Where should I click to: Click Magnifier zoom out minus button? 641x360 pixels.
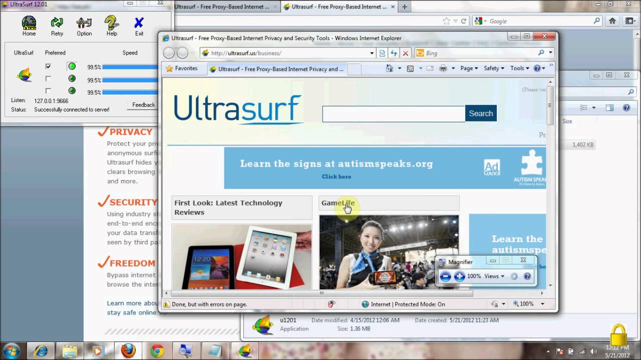point(446,276)
